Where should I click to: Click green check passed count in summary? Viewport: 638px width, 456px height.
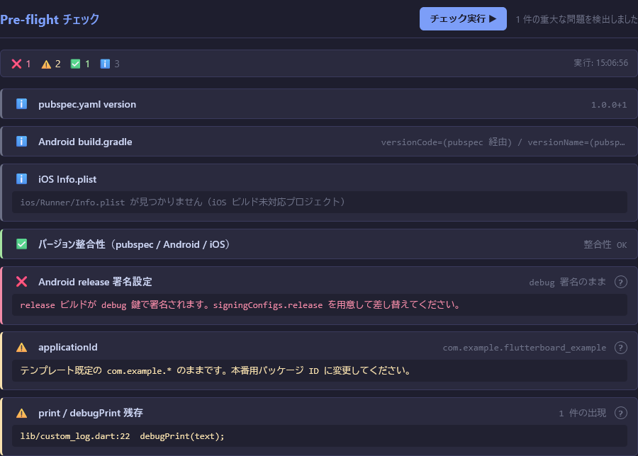pyautogui.click(x=80, y=64)
